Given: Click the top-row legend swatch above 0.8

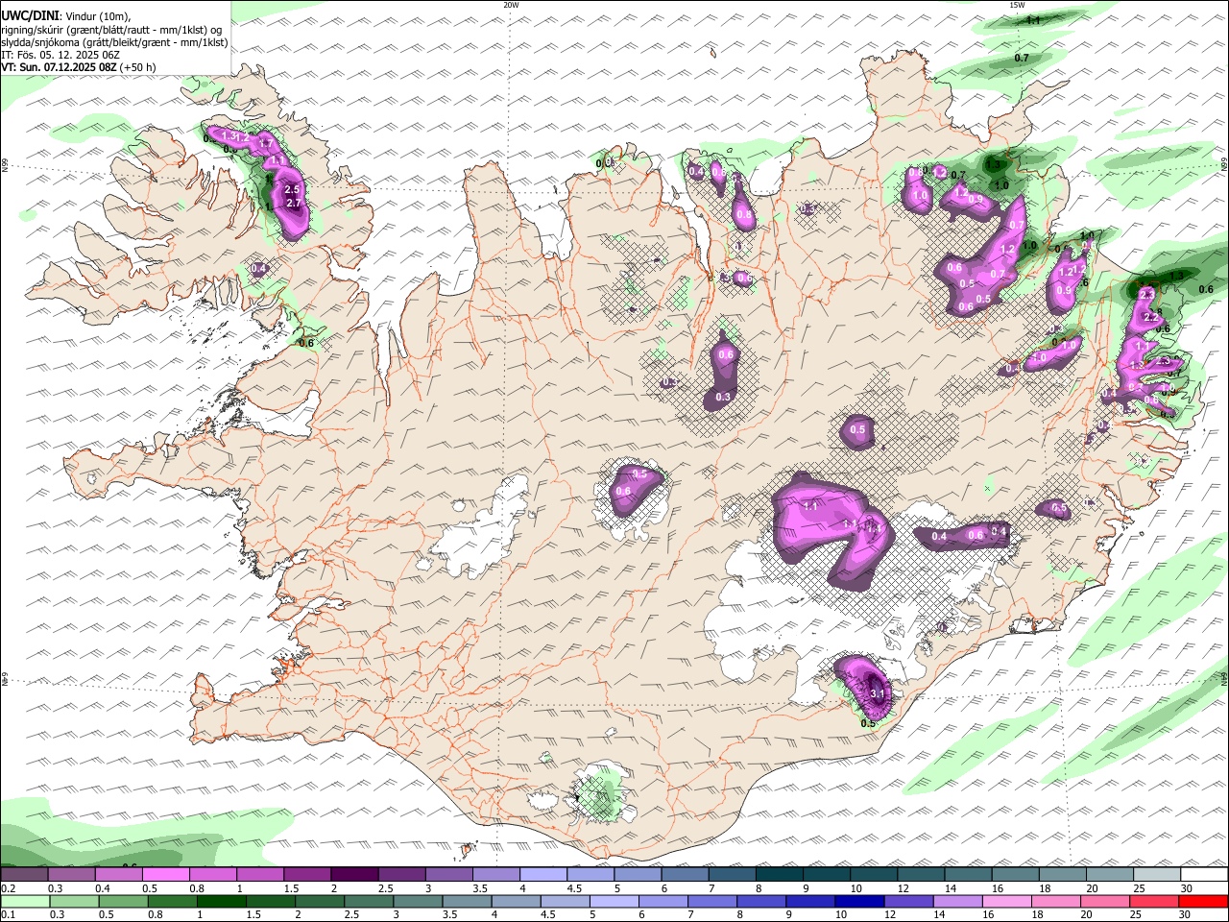Looking at the screenshot, I should coord(212,875).
